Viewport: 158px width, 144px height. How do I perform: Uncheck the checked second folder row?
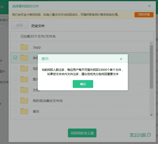click(15, 57)
